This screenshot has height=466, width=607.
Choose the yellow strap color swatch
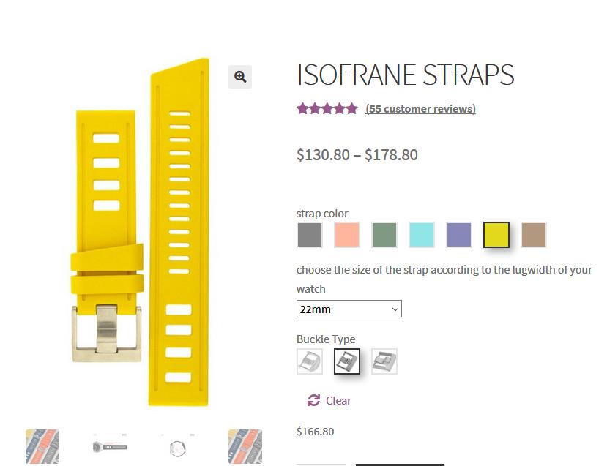[496, 235]
